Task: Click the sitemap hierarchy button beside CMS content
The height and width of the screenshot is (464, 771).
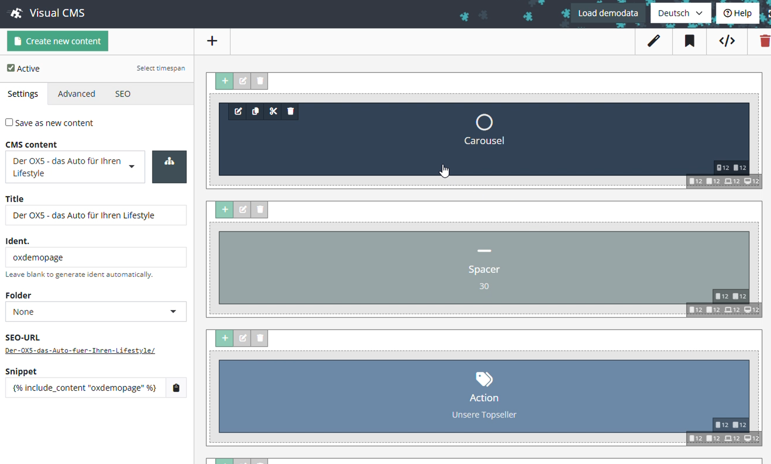Action: (x=169, y=167)
